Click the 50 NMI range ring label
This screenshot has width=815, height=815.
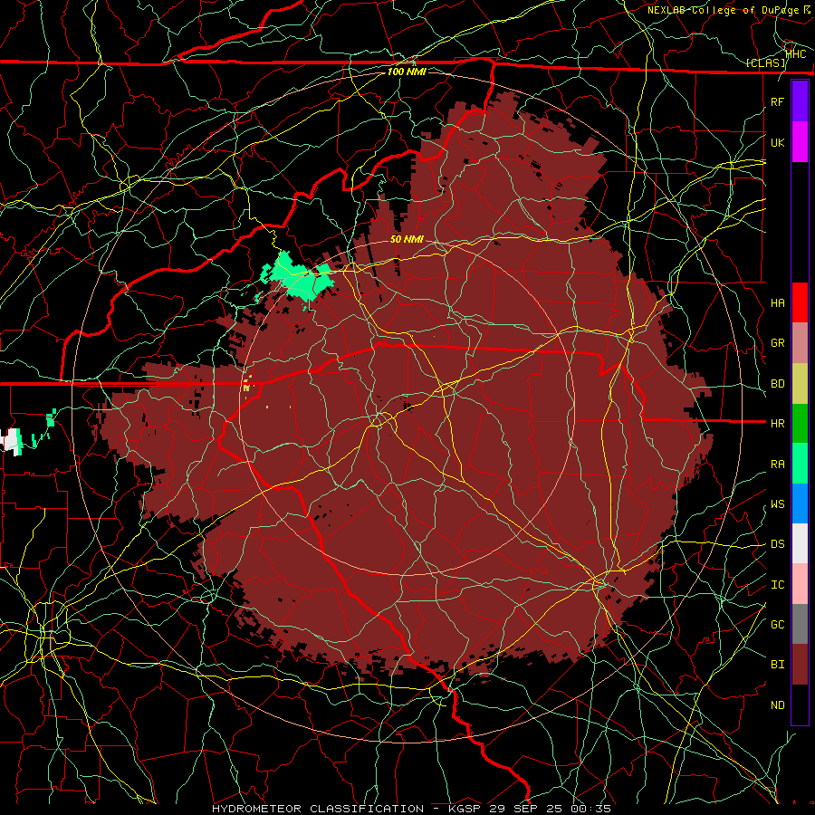tap(407, 239)
